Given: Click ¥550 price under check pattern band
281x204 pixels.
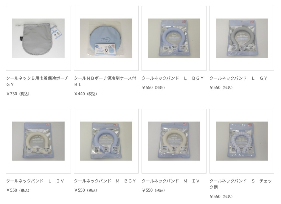Looking at the screenshot, I should 221,197.
